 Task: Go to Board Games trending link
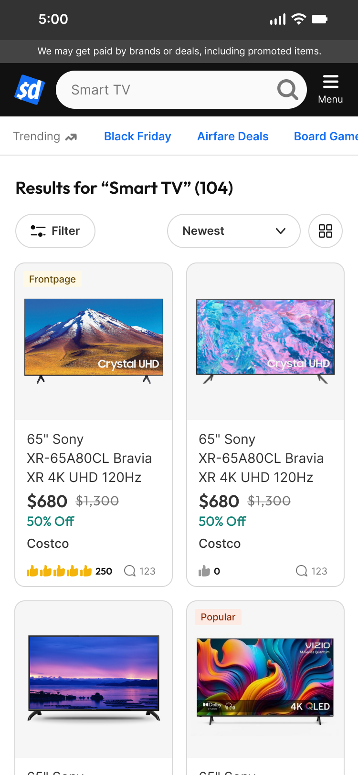coord(326,136)
